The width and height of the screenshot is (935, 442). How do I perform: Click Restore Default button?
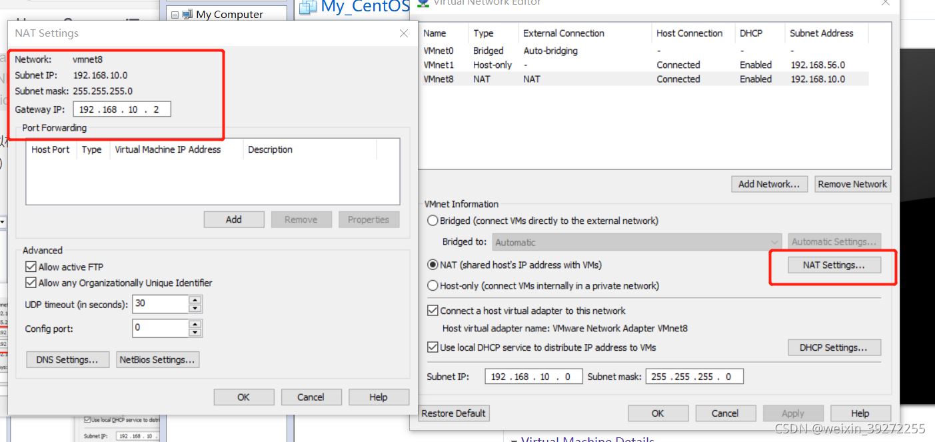point(454,413)
